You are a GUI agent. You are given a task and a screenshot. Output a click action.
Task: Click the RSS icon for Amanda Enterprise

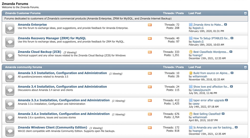point(150,25)
